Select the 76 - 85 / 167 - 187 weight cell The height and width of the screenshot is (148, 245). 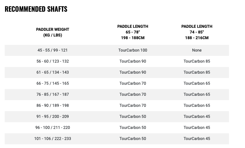click(53, 94)
